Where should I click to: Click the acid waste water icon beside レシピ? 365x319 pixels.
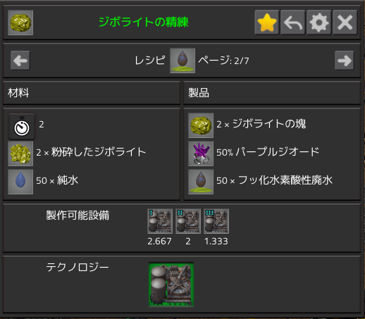182,61
